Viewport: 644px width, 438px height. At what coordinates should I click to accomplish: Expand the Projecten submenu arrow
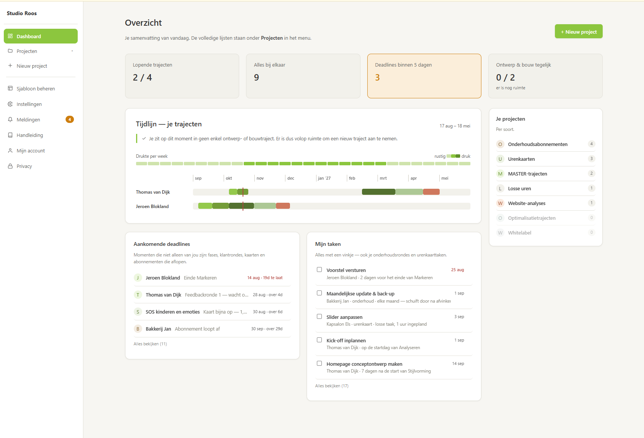coord(72,51)
